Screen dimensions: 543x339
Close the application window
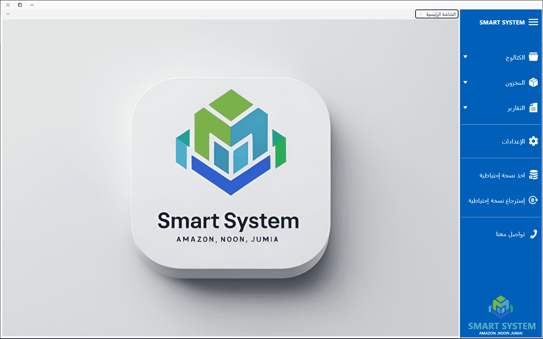[x=8, y=5]
